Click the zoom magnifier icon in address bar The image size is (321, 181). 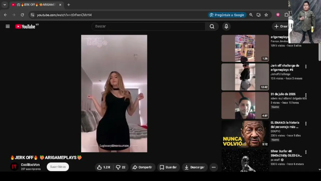(251, 15)
